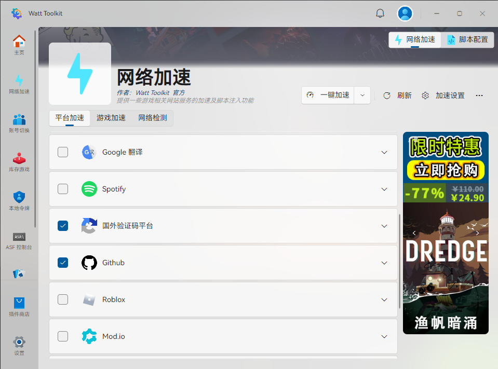This screenshot has width=498, height=369.
Task: Switch to the 游戏加速 tab
Action: point(111,118)
